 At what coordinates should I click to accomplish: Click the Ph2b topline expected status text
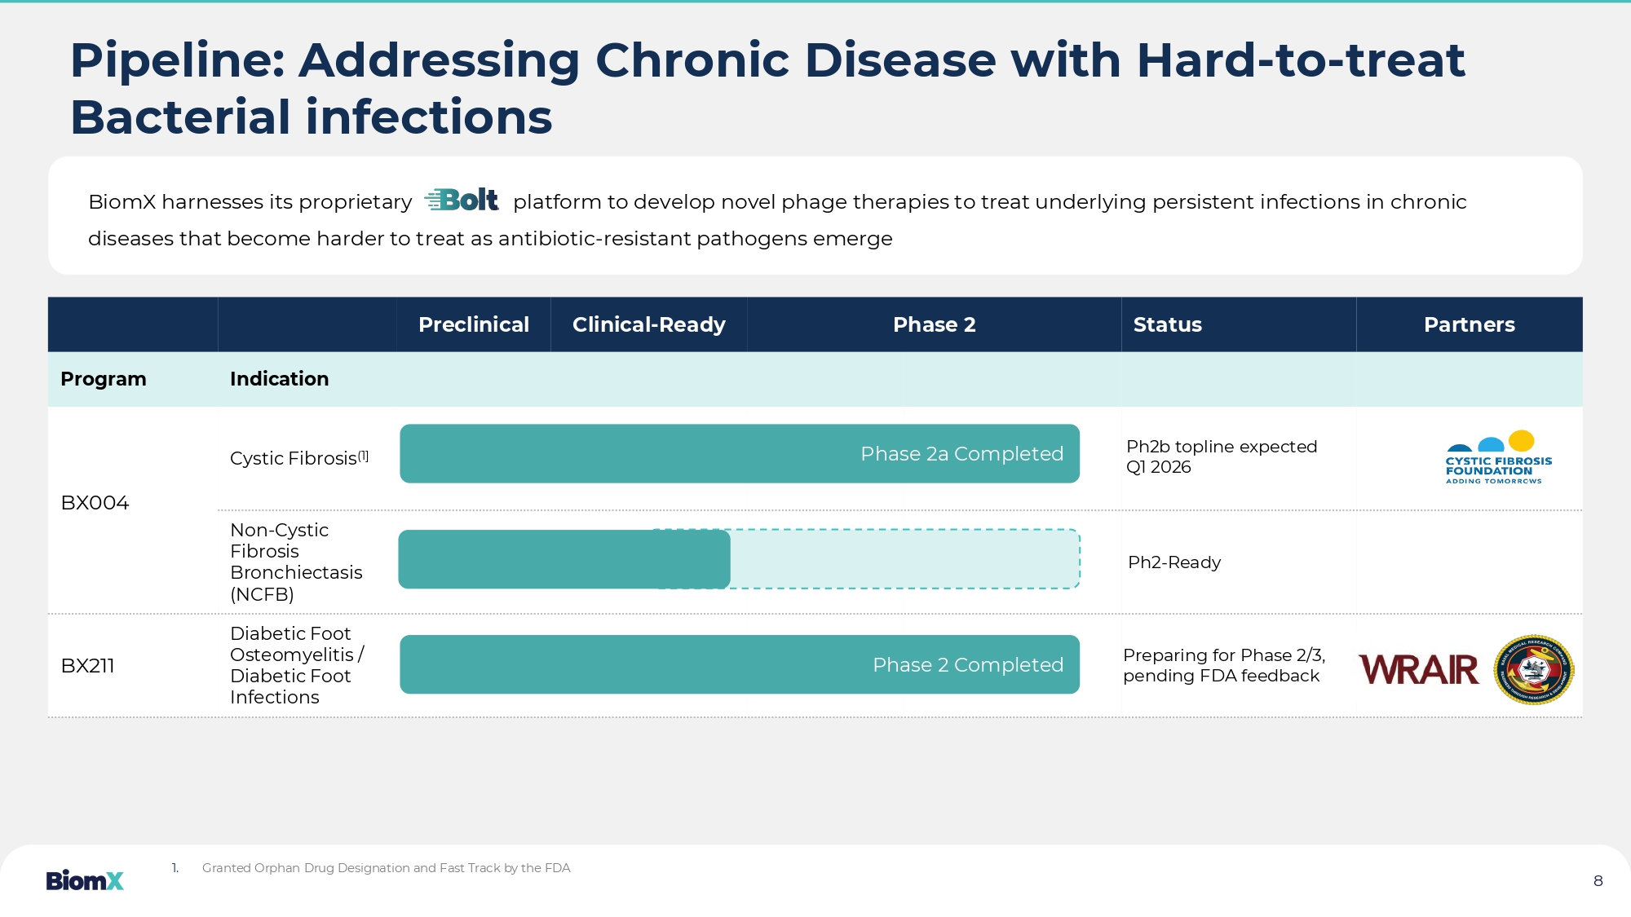(x=1221, y=456)
